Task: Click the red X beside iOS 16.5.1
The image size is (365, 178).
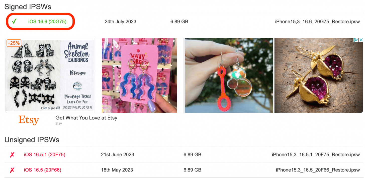Action: (x=12, y=155)
